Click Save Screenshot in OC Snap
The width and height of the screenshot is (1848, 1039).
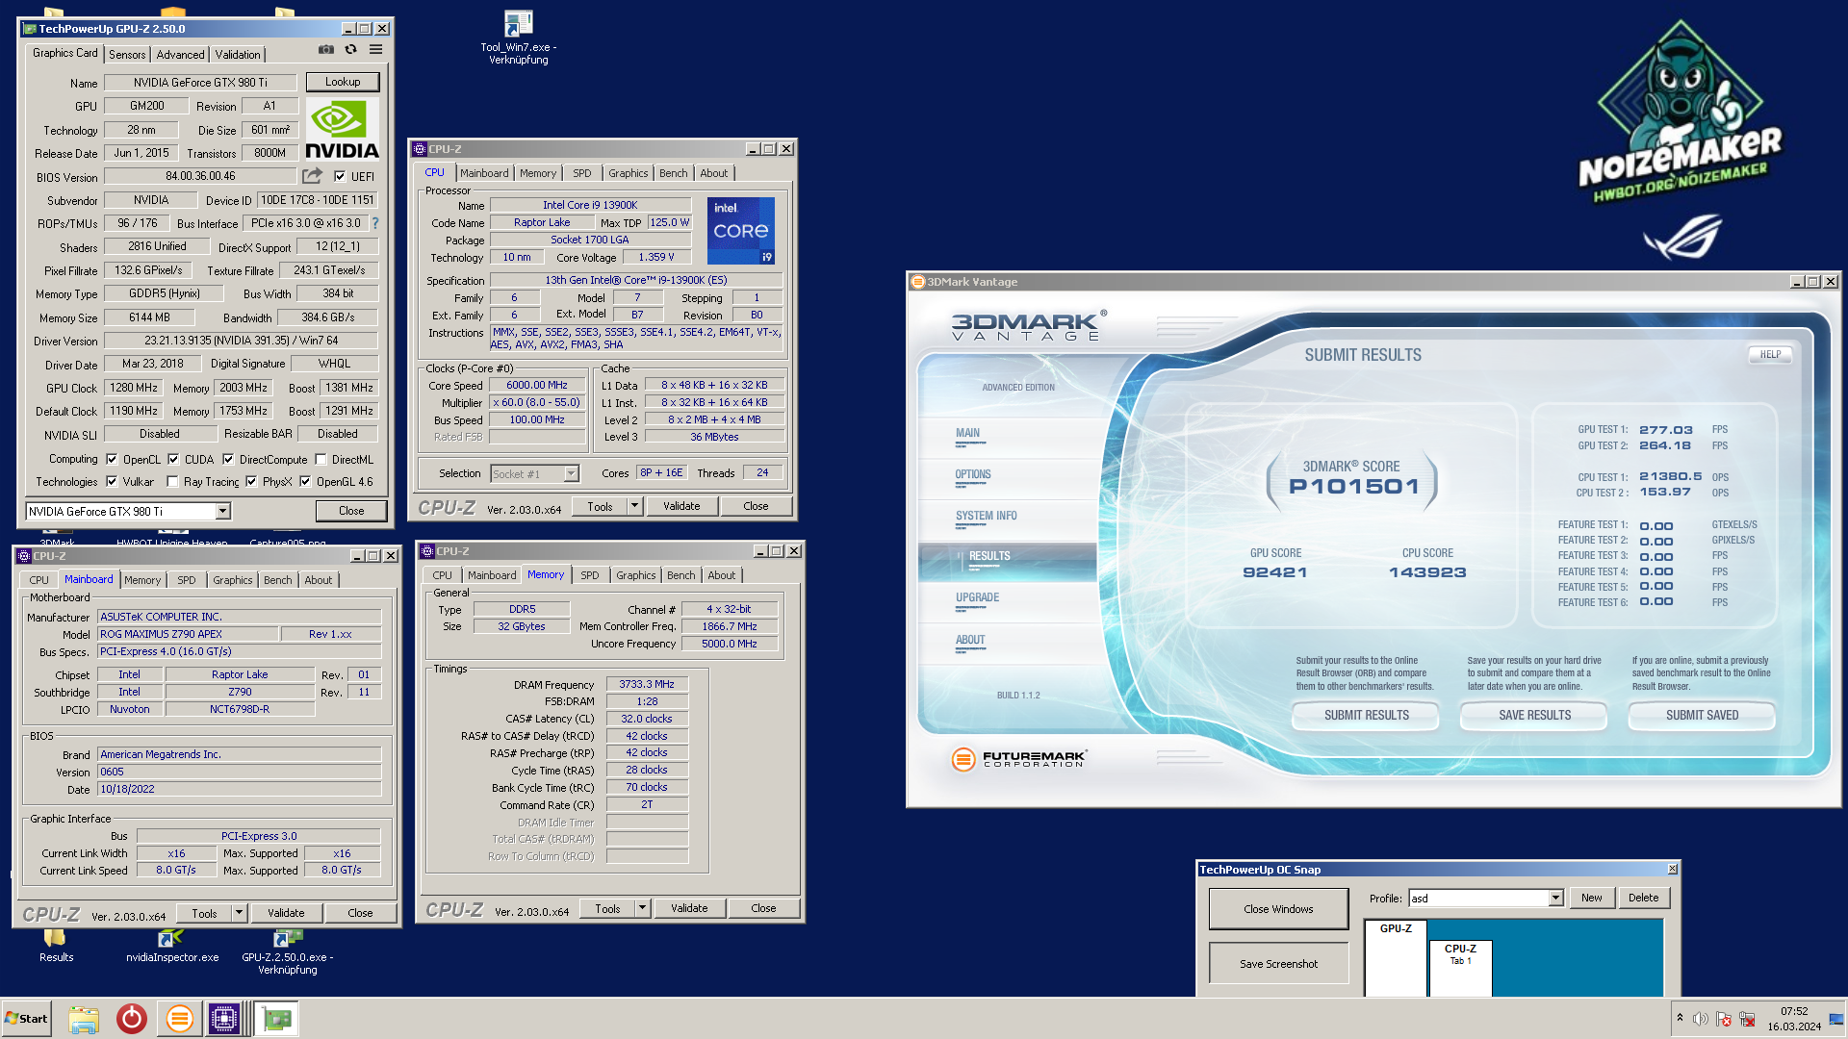pyautogui.click(x=1278, y=963)
